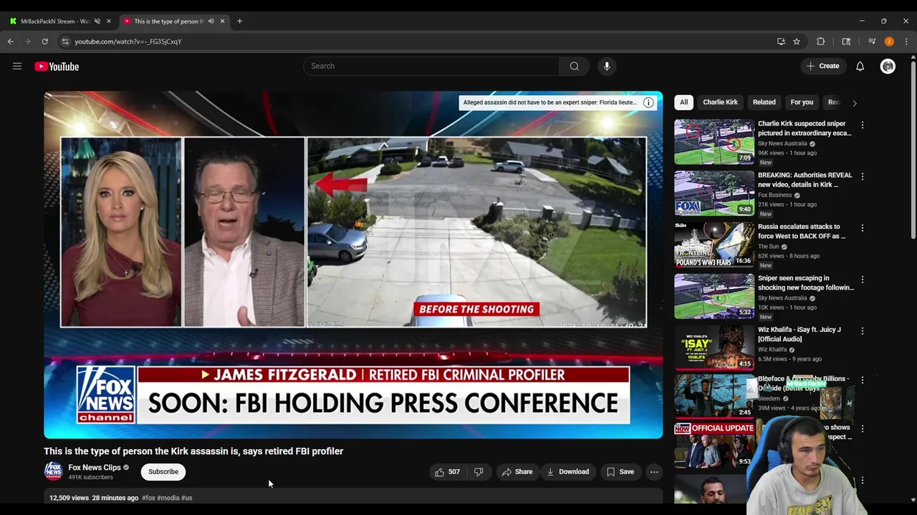Subscribe to Fox News Clips

[x=163, y=471]
